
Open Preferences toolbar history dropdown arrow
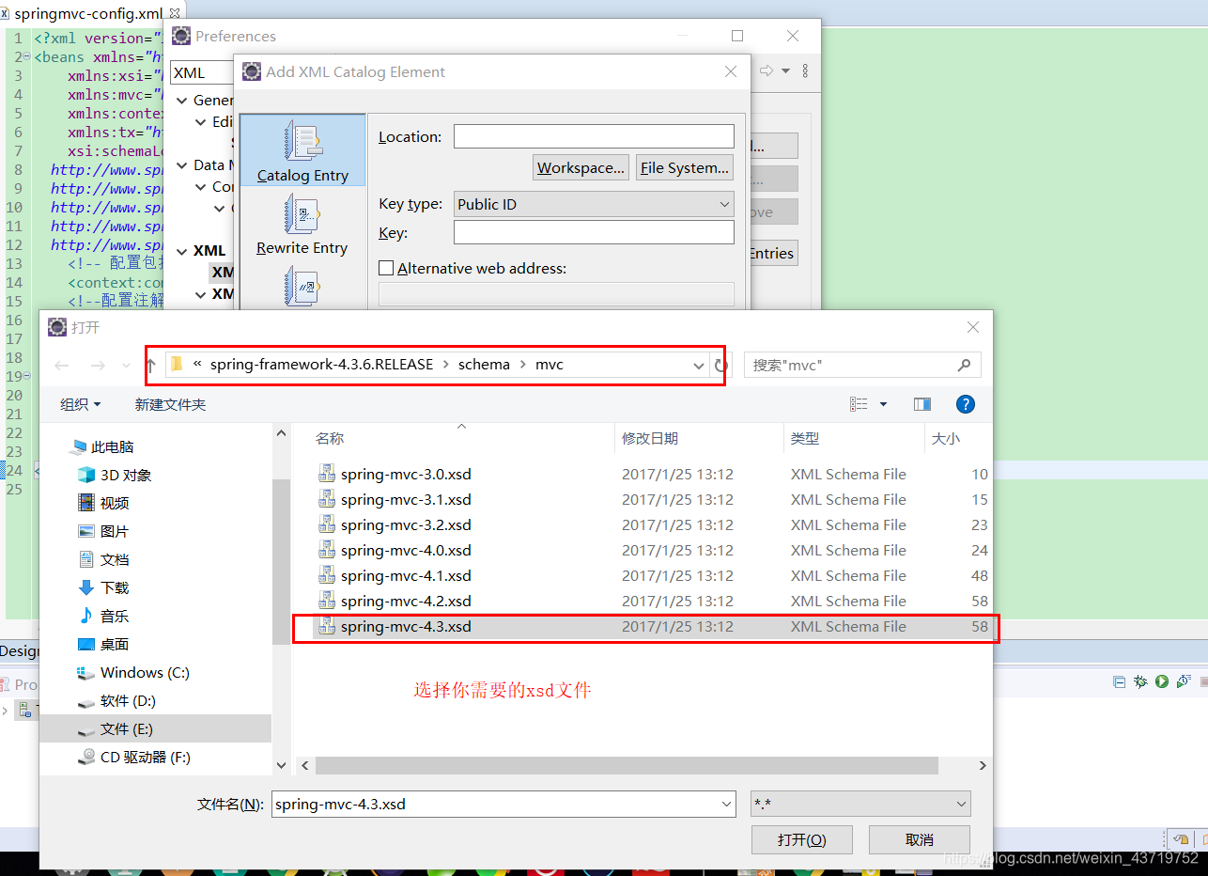[x=786, y=71]
